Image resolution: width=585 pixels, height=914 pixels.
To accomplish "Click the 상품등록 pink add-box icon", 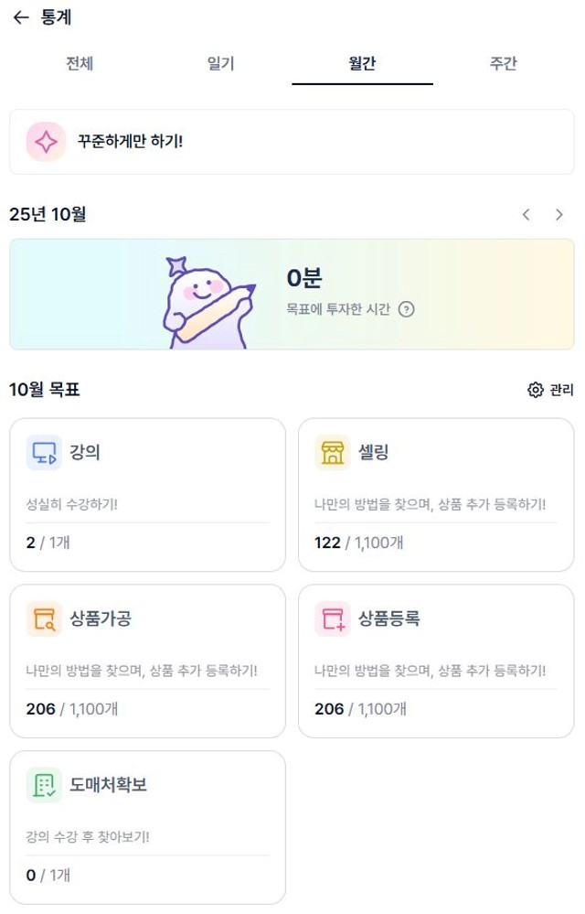I will pyautogui.click(x=333, y=619).
